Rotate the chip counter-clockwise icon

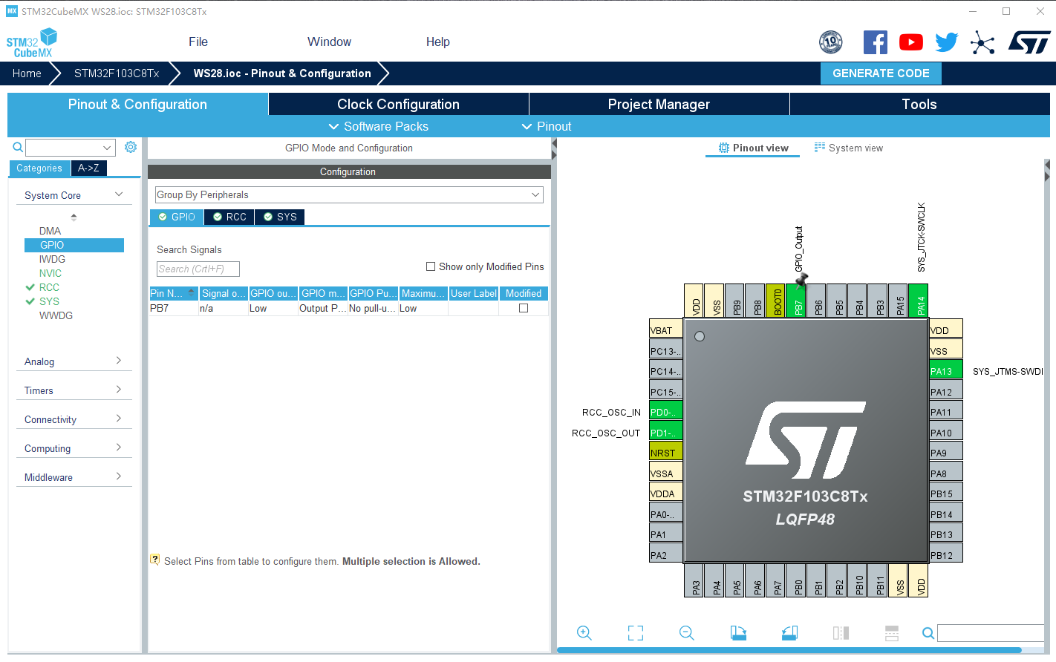[x=789, y=633]
